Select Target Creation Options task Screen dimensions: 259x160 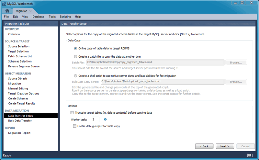coord(24,93)
